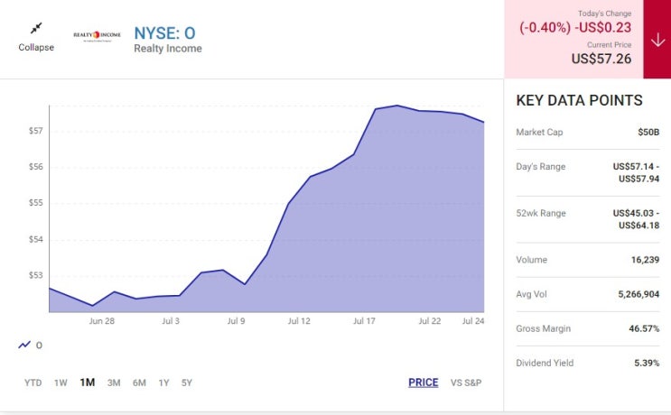This screenshot has height=415, width=671.
Task: Click the Dividend Yield label
Action: [545, 363]
